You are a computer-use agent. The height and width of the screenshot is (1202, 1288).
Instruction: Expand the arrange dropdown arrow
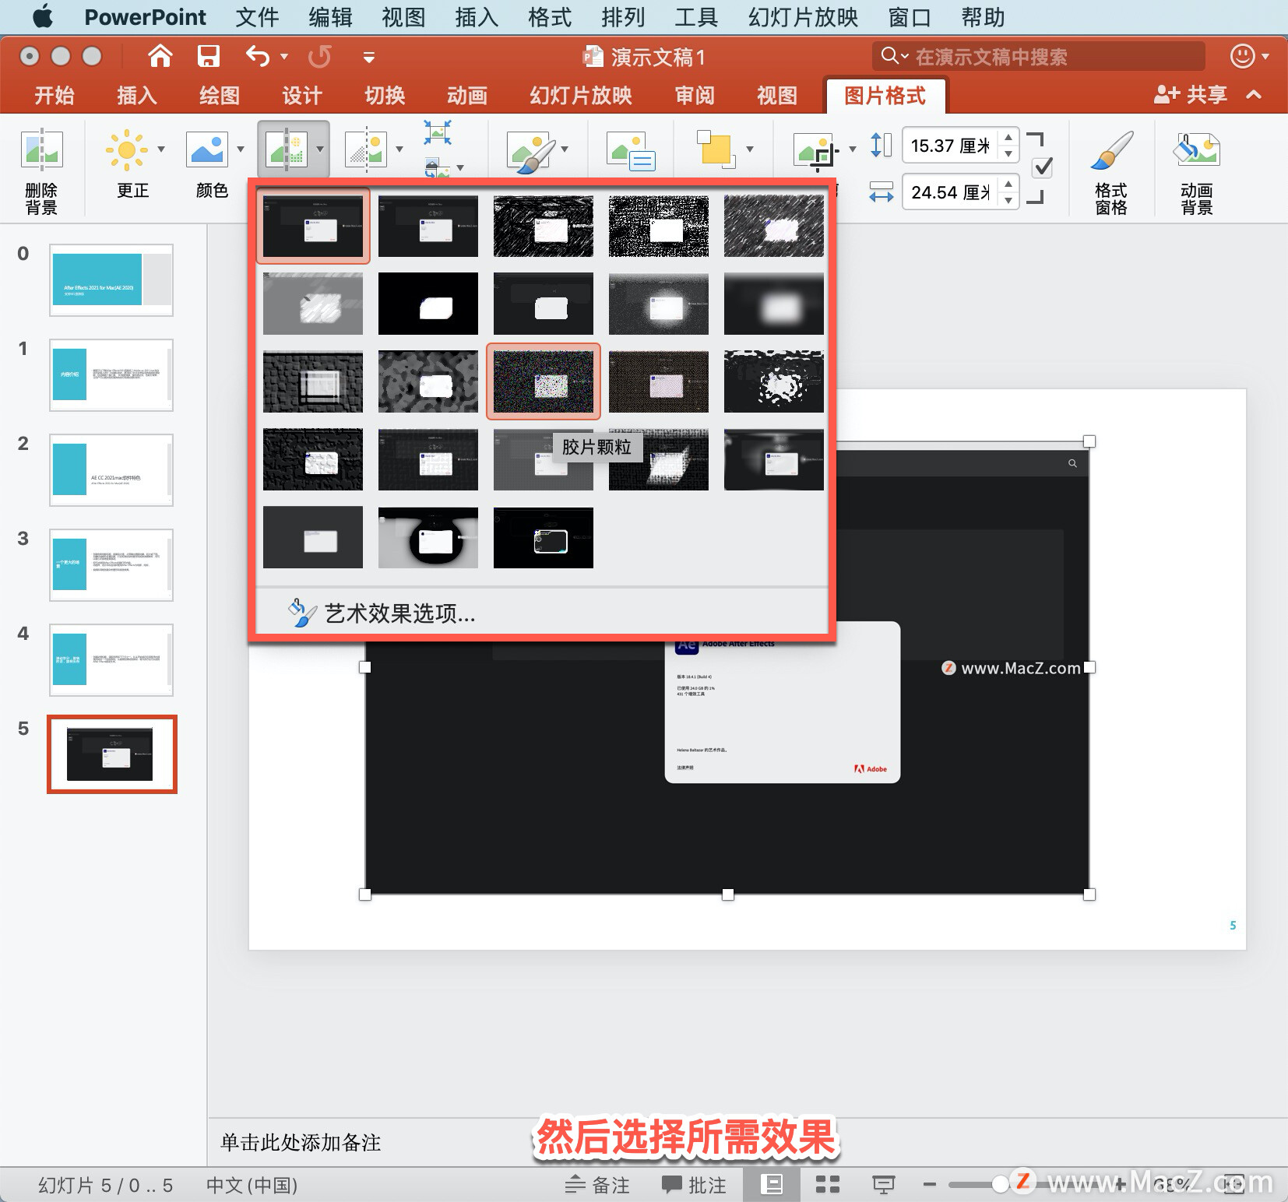coord(750,149)
